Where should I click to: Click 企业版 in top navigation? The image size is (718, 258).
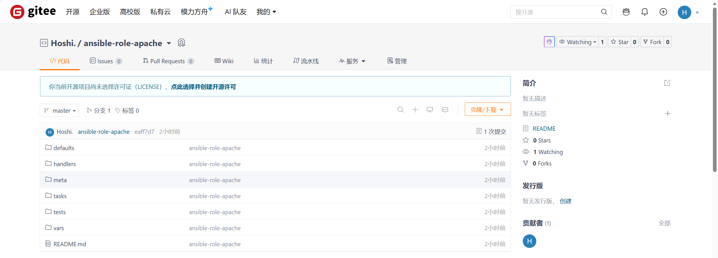tap(100, 12)
